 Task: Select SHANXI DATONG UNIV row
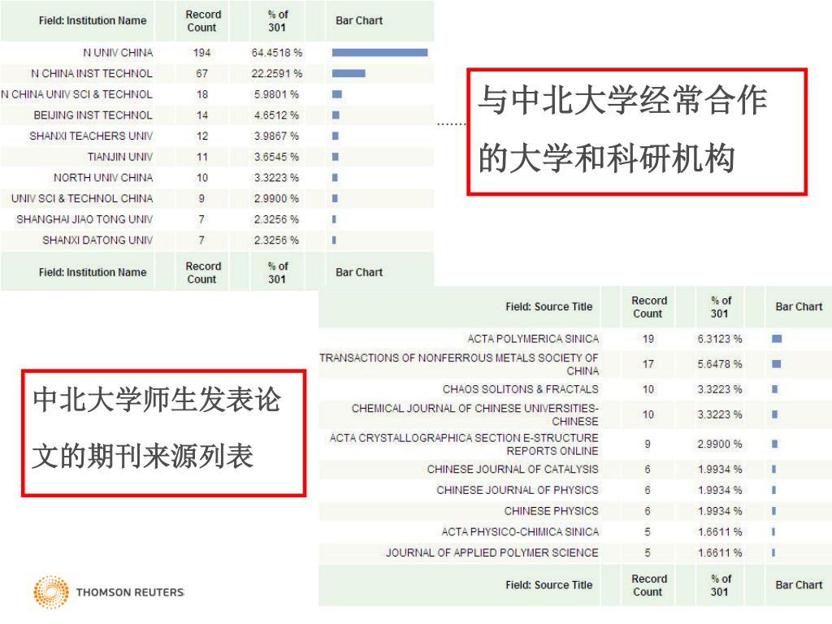click(x=217, y=240)
